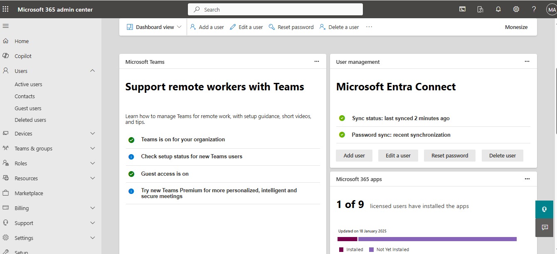
Task: Click the Copilot icon in sidebar
Action: 6,56
